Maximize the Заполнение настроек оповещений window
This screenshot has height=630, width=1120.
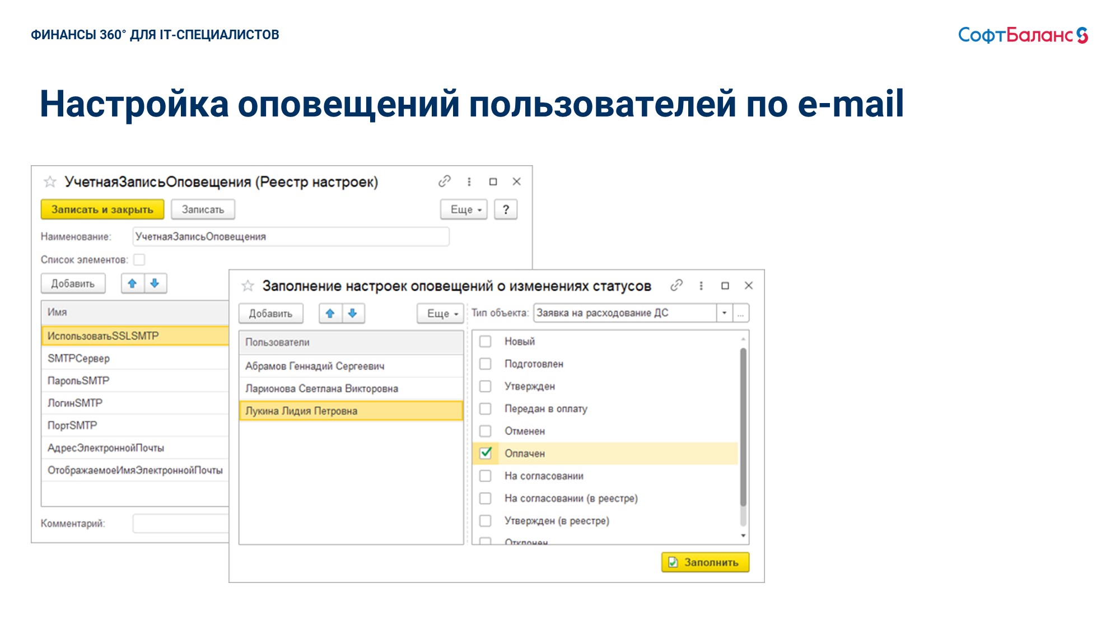tap(725, 286)
